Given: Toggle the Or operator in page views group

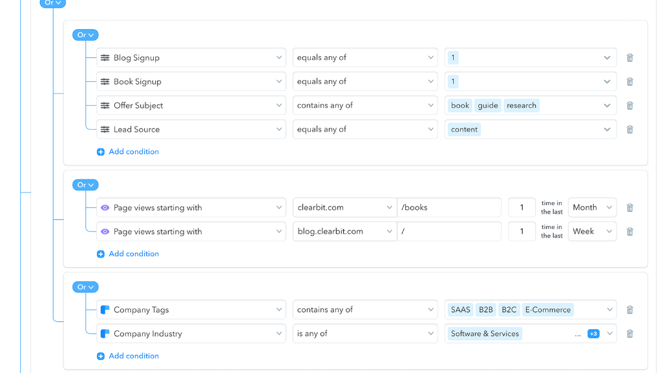Looking at the screenshot, I should 85,185.
